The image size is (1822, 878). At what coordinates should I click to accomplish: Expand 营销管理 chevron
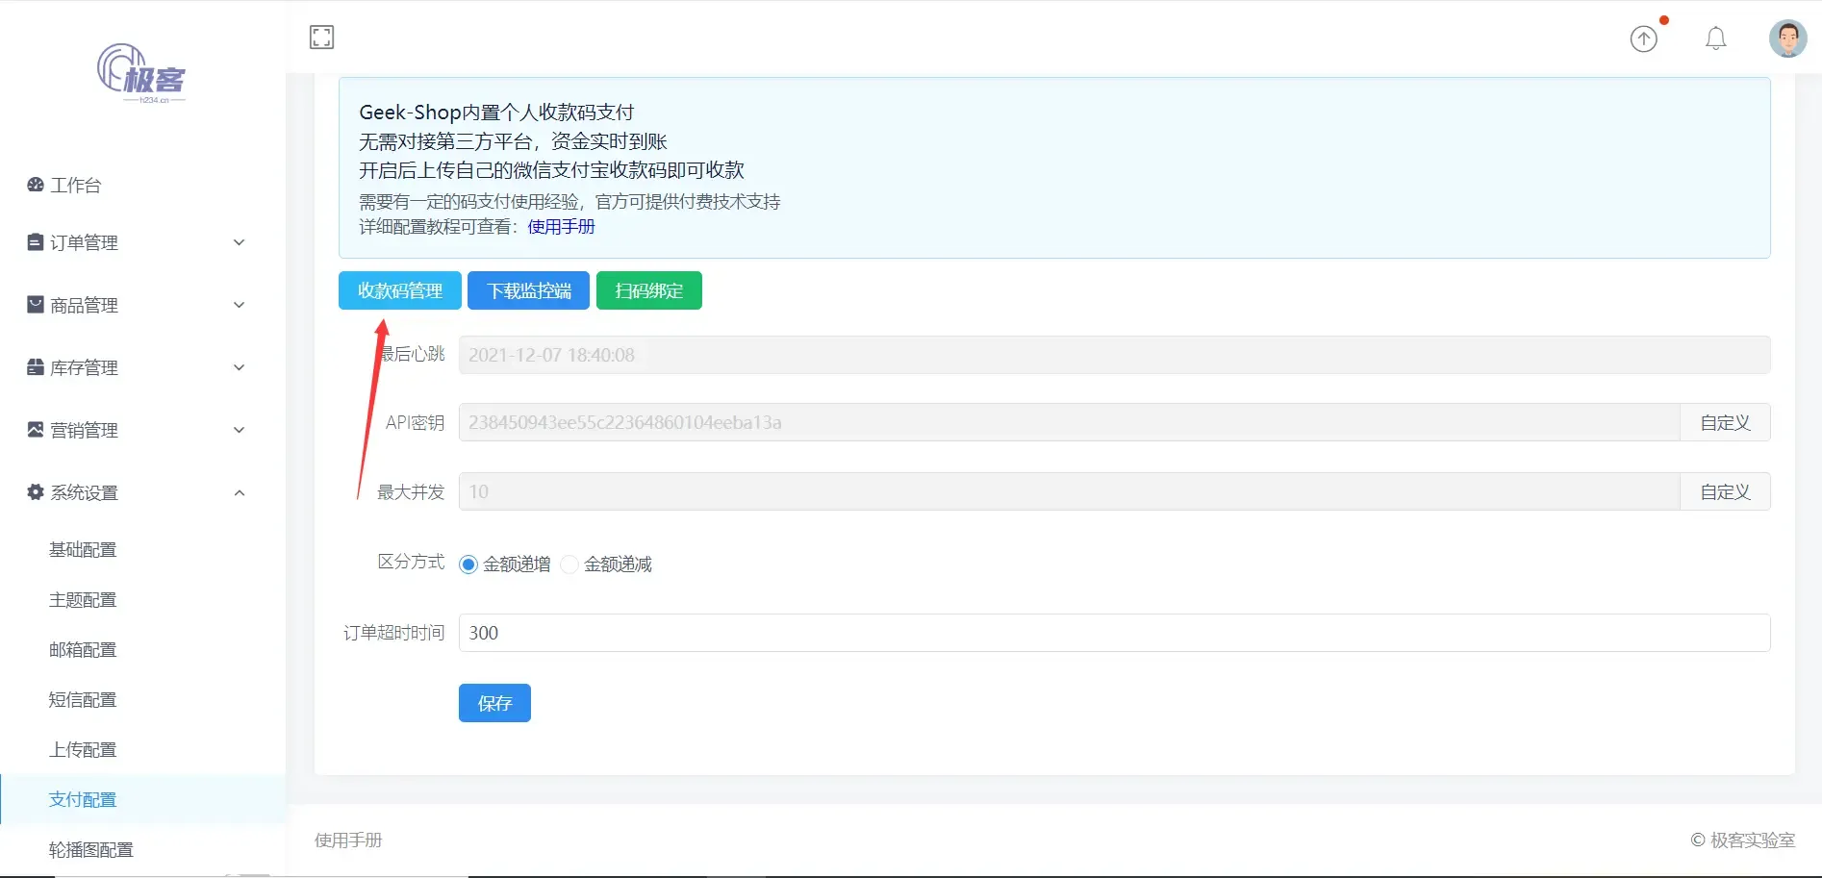(240, 430)
